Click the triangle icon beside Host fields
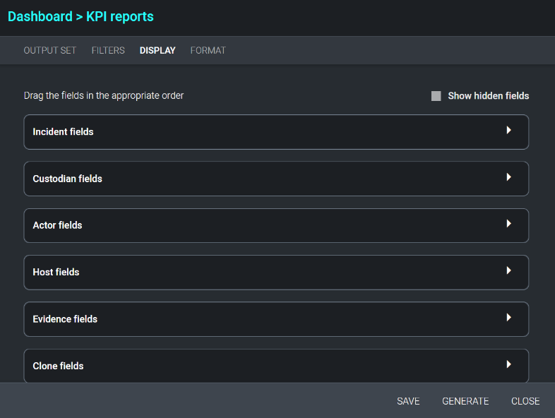Viewport: 555px width, 418px height. [x=508, y=271]
